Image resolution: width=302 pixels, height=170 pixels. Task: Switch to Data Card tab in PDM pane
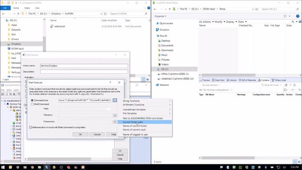pos(218,80)
